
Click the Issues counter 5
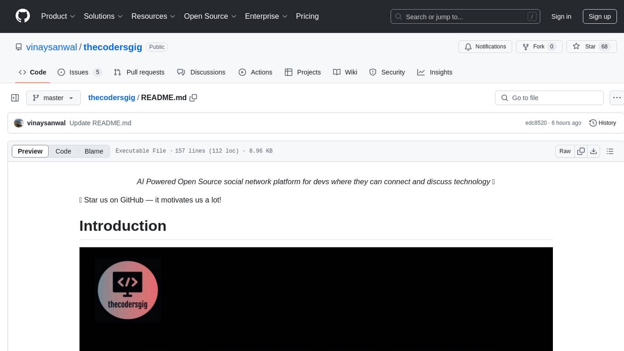(97, 72)
